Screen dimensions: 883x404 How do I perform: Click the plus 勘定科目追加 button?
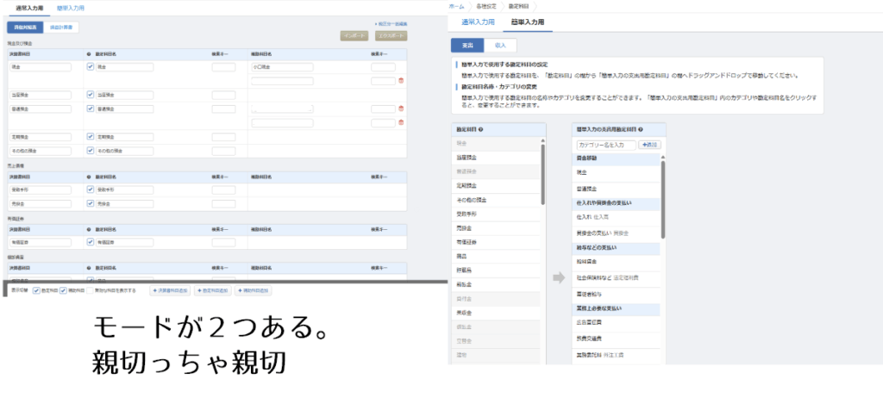[212, 291]
